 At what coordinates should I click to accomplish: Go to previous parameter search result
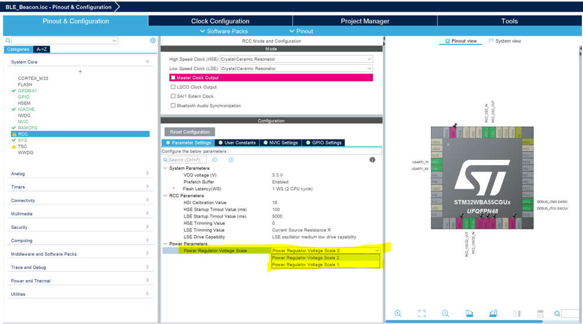point(215,159)
